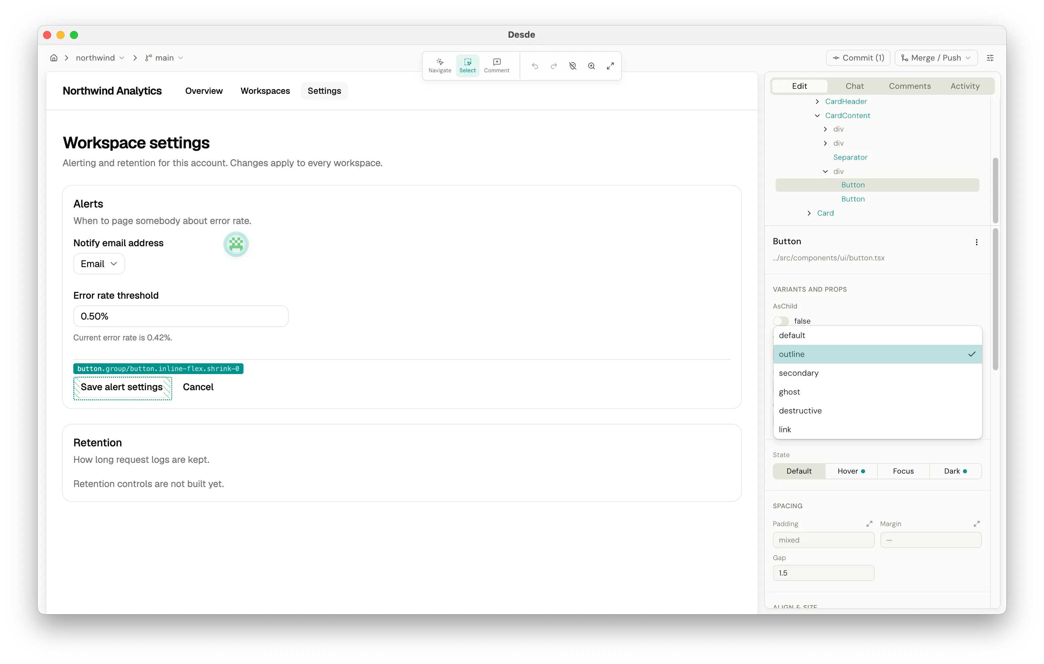Pick the ghost variant option
The image size is (1044, 664).
[877, 392]
